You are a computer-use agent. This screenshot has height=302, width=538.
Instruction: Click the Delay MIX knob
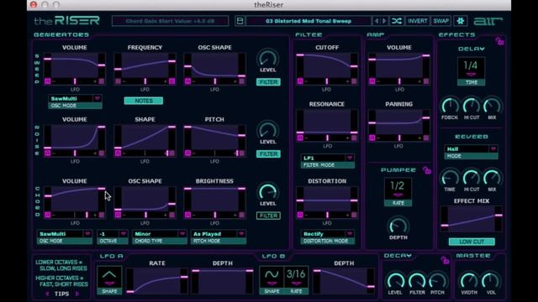pyautogui.click(x=492, y=106)
